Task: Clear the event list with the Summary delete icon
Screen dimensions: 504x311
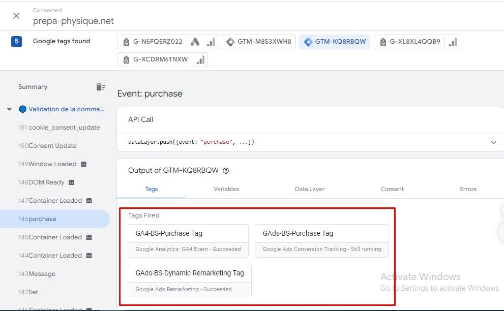Action: click(101, 87)
